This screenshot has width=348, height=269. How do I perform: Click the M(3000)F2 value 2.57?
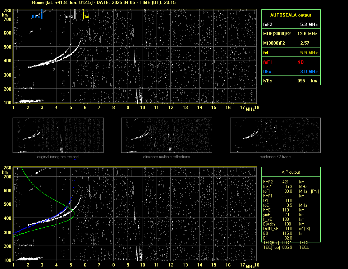click(x=305, y=43)
